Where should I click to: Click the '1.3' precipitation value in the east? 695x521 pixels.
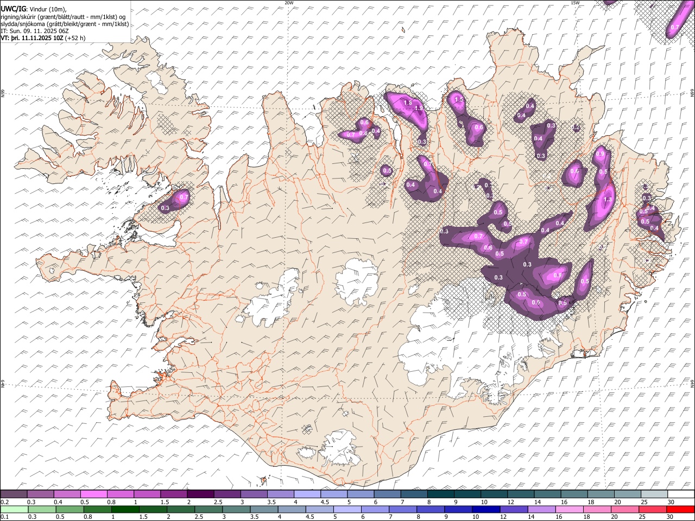pos(608,199)
